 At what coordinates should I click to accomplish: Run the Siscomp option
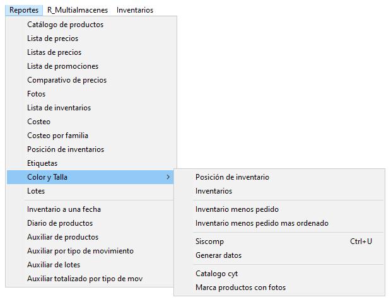tap(279, 241)
